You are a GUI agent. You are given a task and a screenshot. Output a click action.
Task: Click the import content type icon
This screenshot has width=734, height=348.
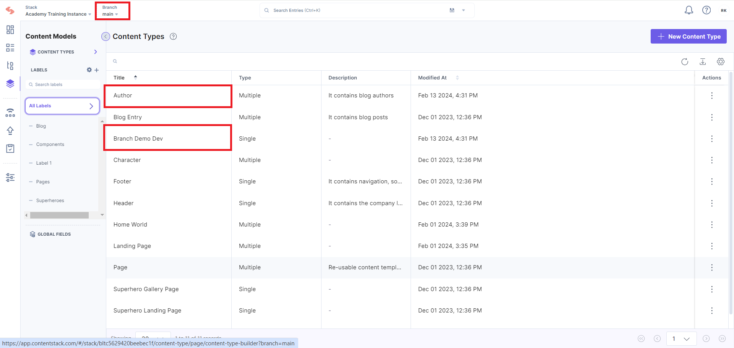(x=703, y=62)
